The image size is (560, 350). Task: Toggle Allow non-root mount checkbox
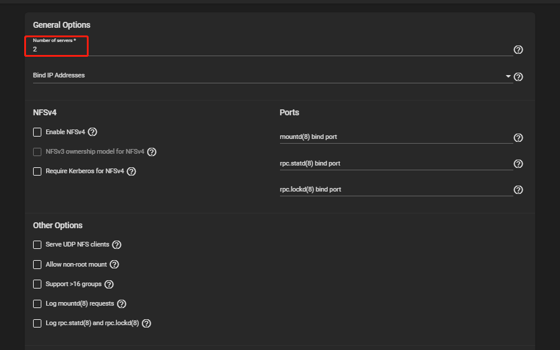tap(37, 265)
